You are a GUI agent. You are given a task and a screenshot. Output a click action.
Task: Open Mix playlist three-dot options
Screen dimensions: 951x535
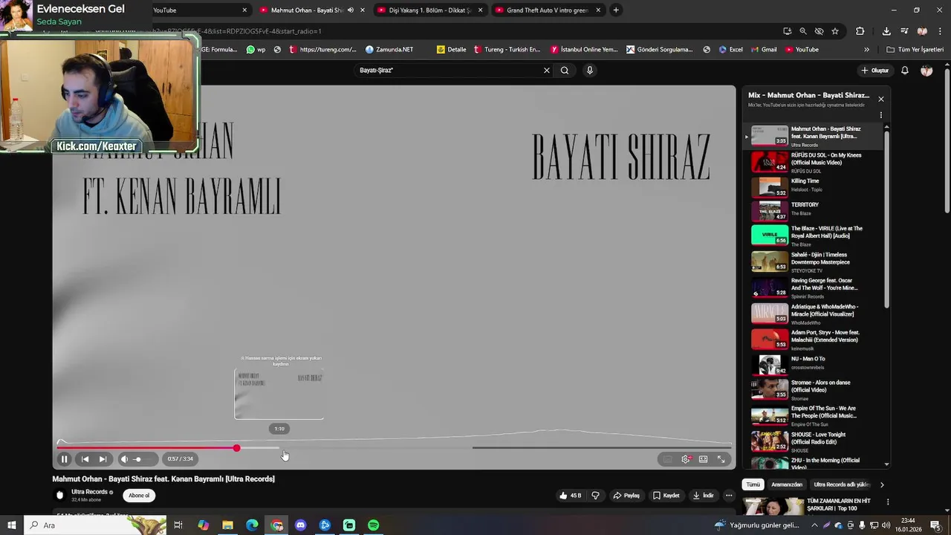tap(881, 115)
